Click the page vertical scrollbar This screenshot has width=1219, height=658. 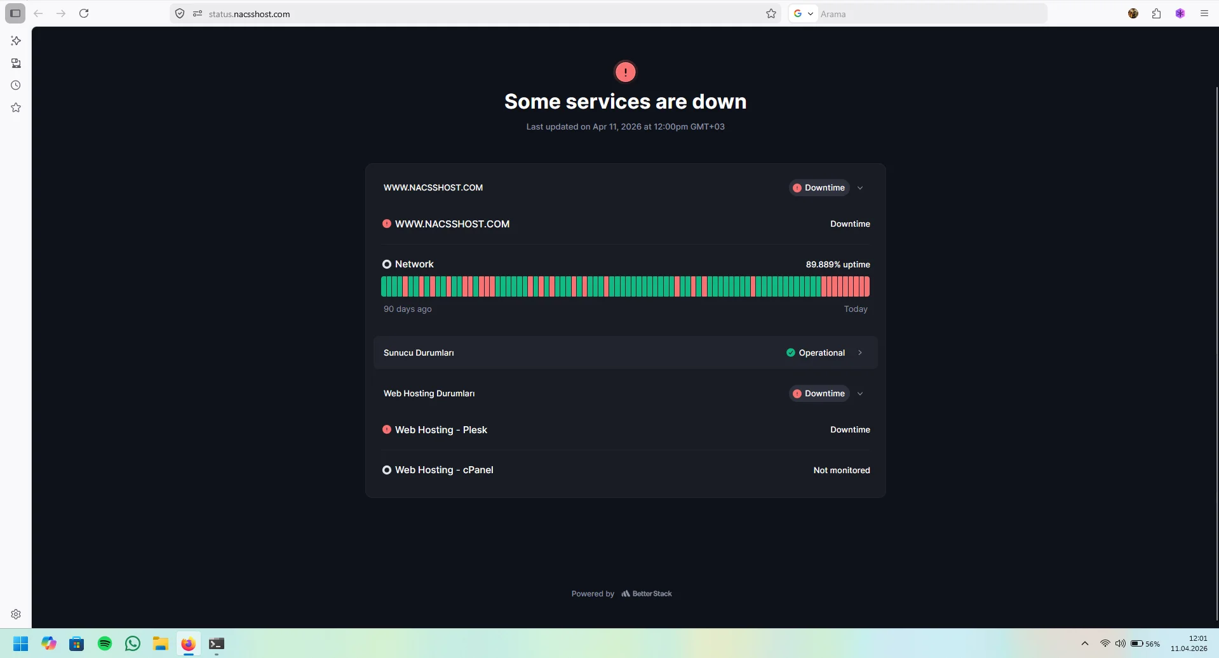pyautogui.click(x=1216, y=352)
